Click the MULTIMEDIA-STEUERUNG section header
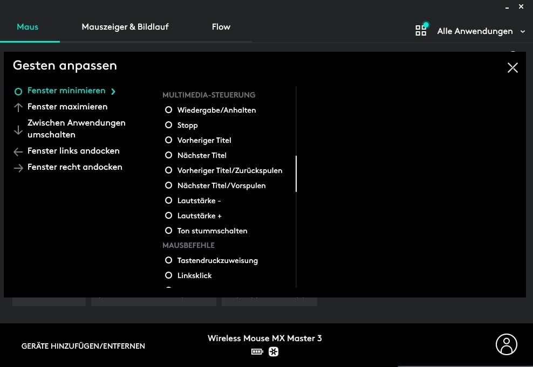This screenshot has height=367, width=533. (209, 95)
